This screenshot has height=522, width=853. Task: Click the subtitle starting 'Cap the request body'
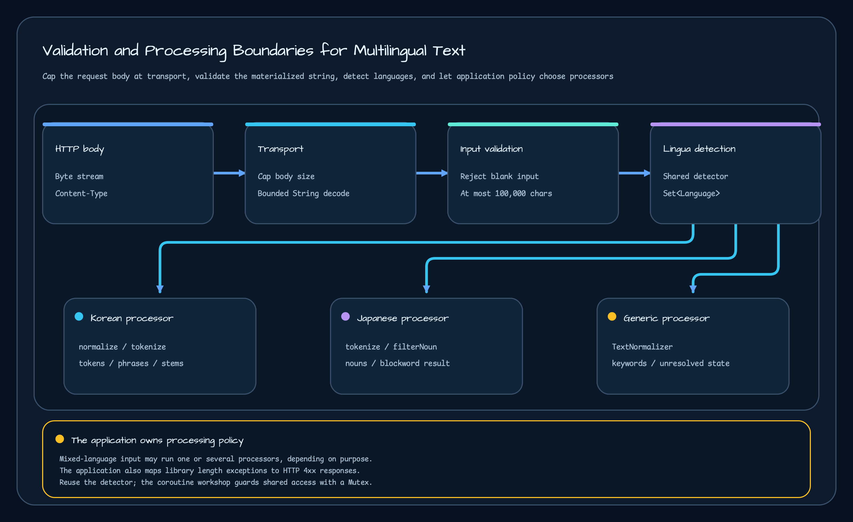tap(328, 76)
